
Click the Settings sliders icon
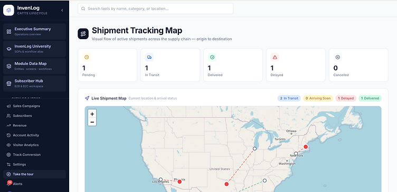pyautogui.click(x=8, y=164)
